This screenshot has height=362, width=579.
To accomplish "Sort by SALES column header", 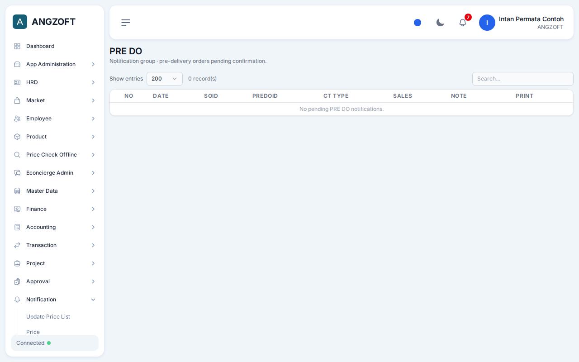I will coord(403,96).
